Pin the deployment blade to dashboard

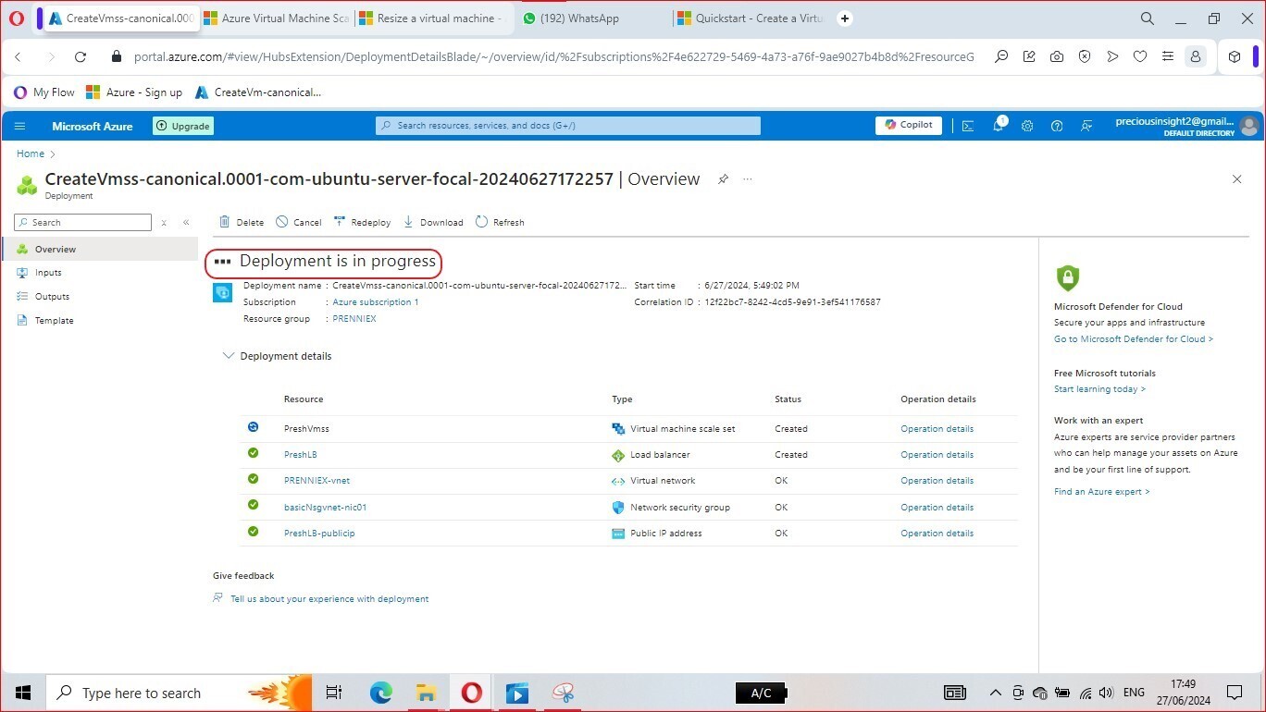point(723,179)
